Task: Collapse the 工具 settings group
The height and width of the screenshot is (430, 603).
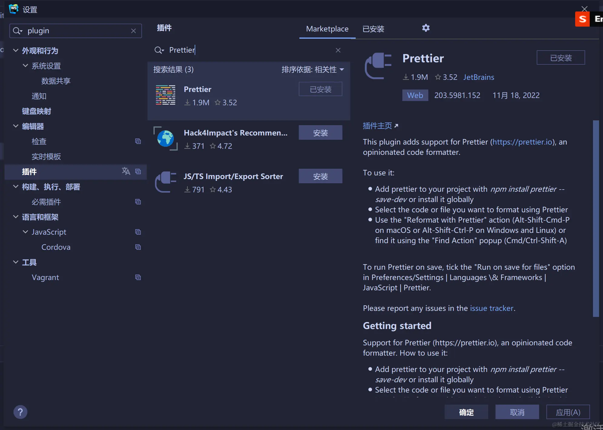Action: click(x=16, y=262)
